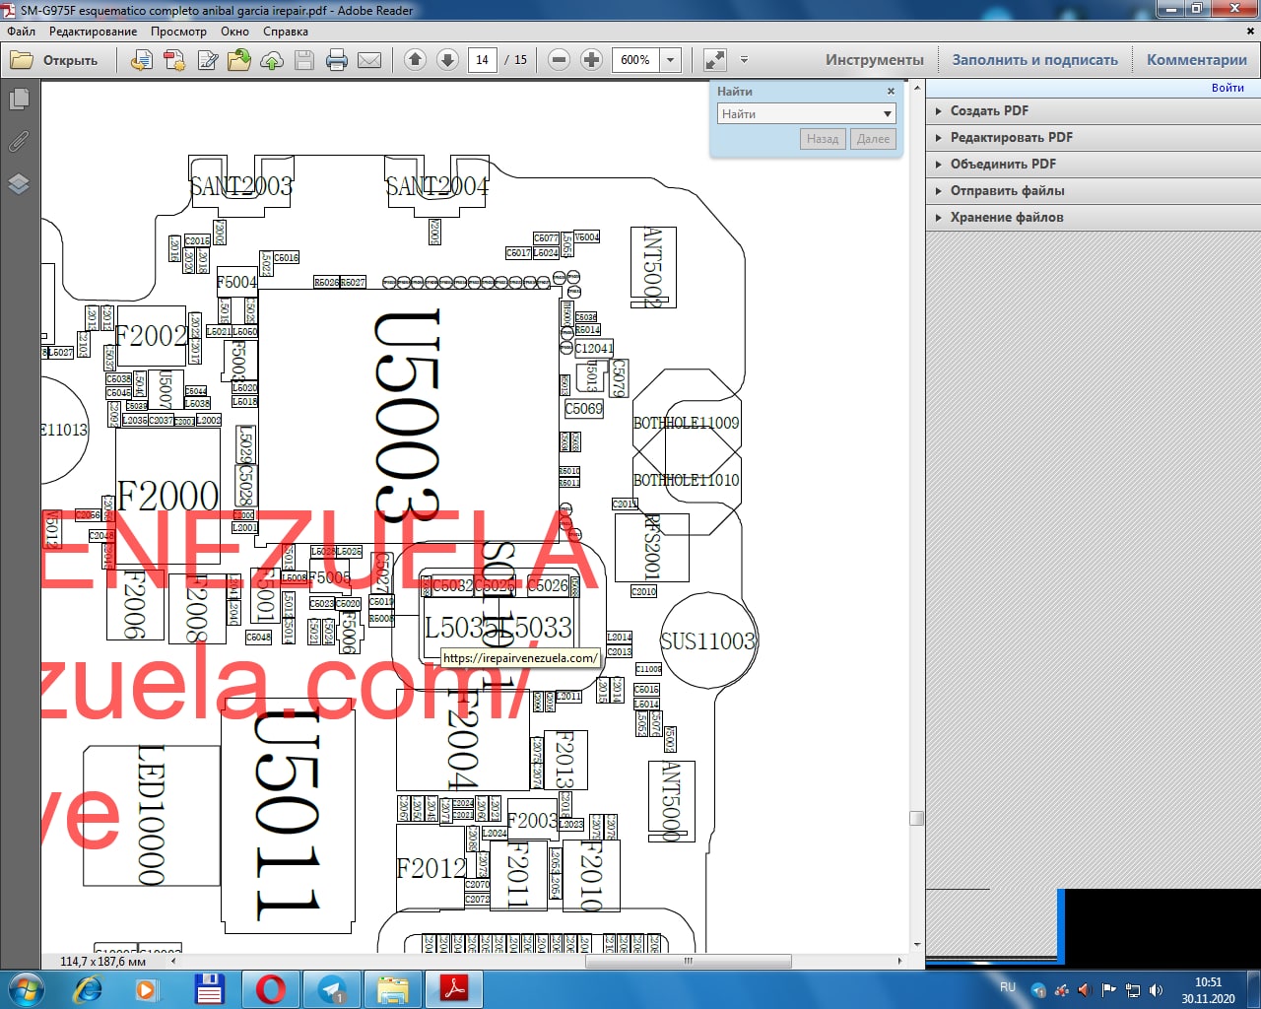Click the cloud upload icon in toolbar
This screenshot has height=1009, width=1261.
pyautogui.click(x=272, y=60)
